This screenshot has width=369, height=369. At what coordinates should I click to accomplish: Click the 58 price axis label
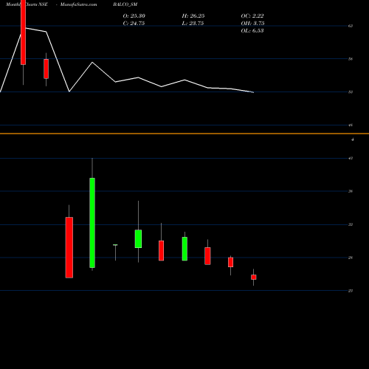[351, 59]
